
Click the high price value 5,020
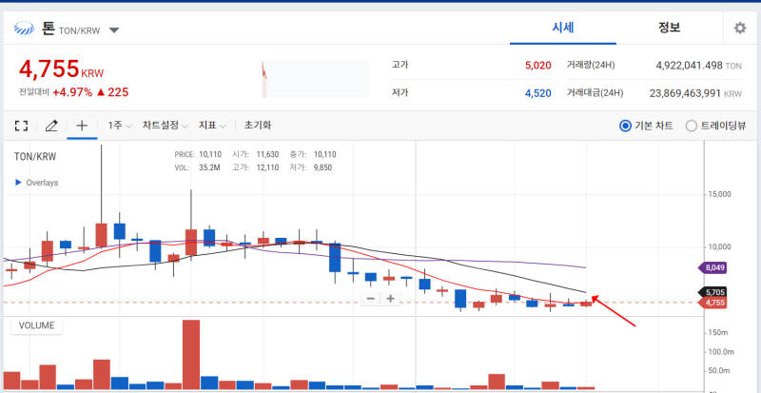click(x=537, y=65)
